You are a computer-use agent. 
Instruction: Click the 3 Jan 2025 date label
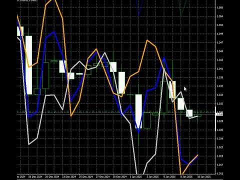click(x=152, y=176)
